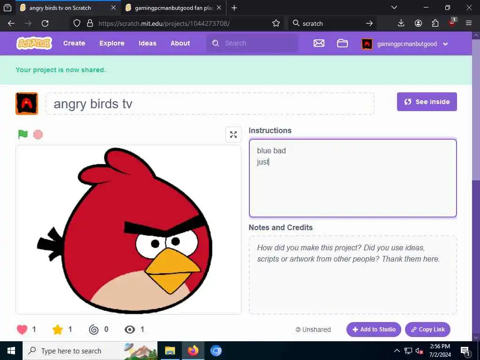This screenshot has height=360, width=480.
Task: Click the Copy Link button
Action: 427,330
